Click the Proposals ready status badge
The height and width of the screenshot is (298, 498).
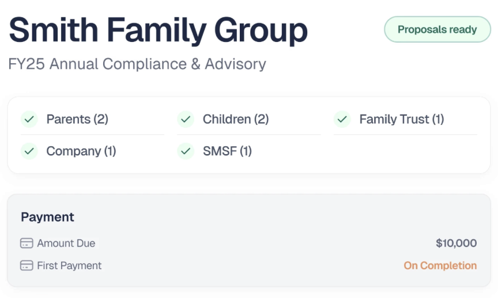pyautogui.click(x=437, y=29)
